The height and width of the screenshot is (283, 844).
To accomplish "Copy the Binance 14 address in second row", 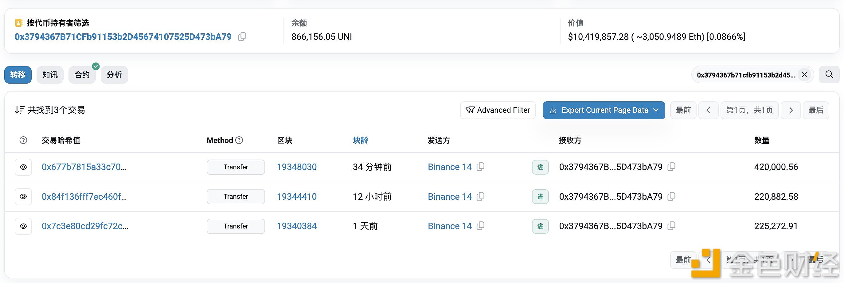I will [x=481, y=196].
